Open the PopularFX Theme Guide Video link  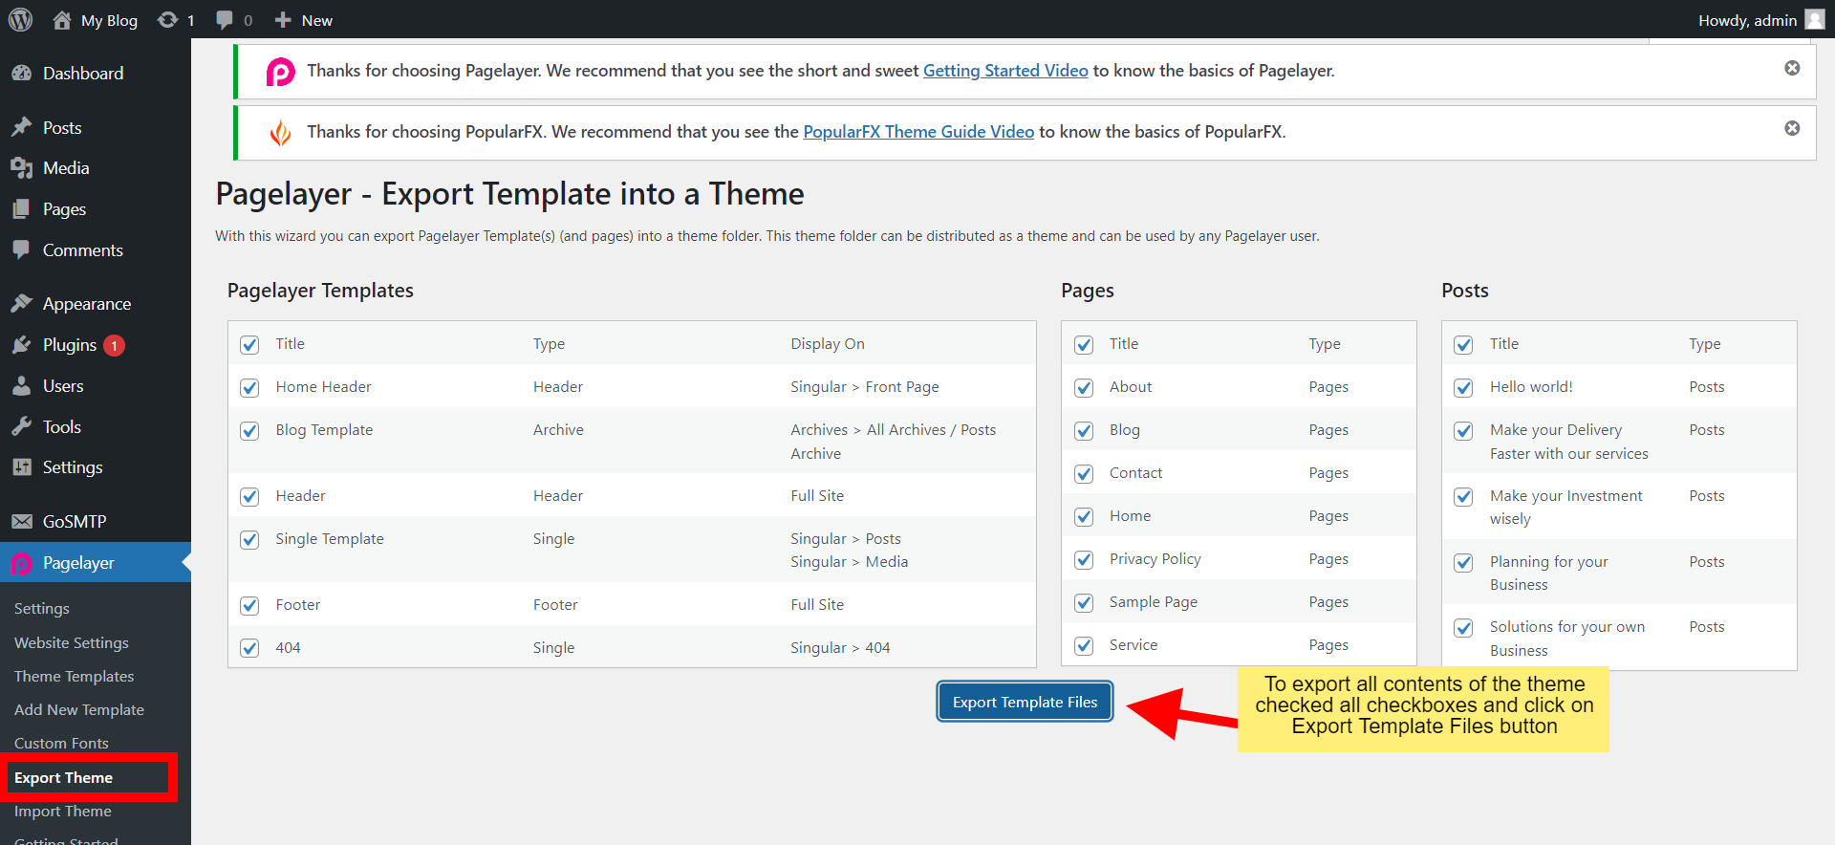(x=918, y=132)
